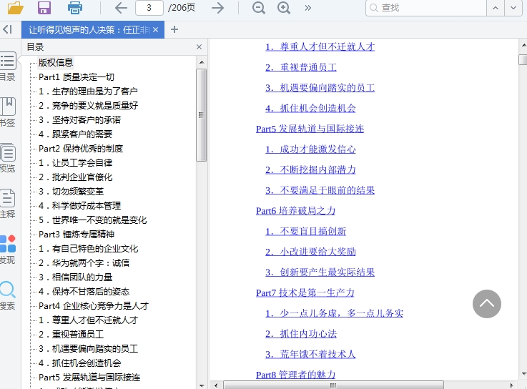Zoom out with the minus magnifier
The image size is (527, 389).
click(x=258, y=8)
